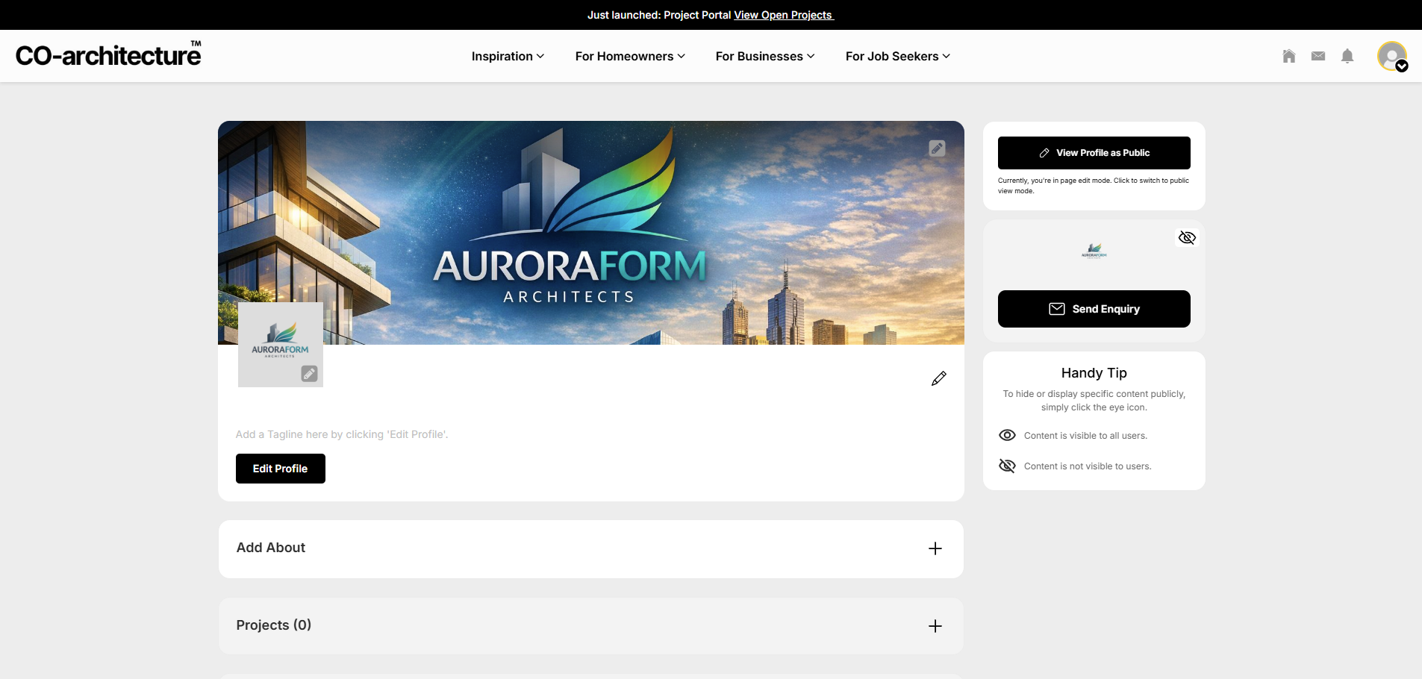This screenshot has width=1422, height=679.
Task: Expand the Add About section
Action: [x=935, y=548]
